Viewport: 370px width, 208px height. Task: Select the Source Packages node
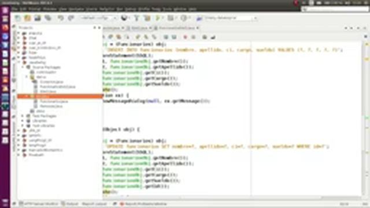coord(46,67)
